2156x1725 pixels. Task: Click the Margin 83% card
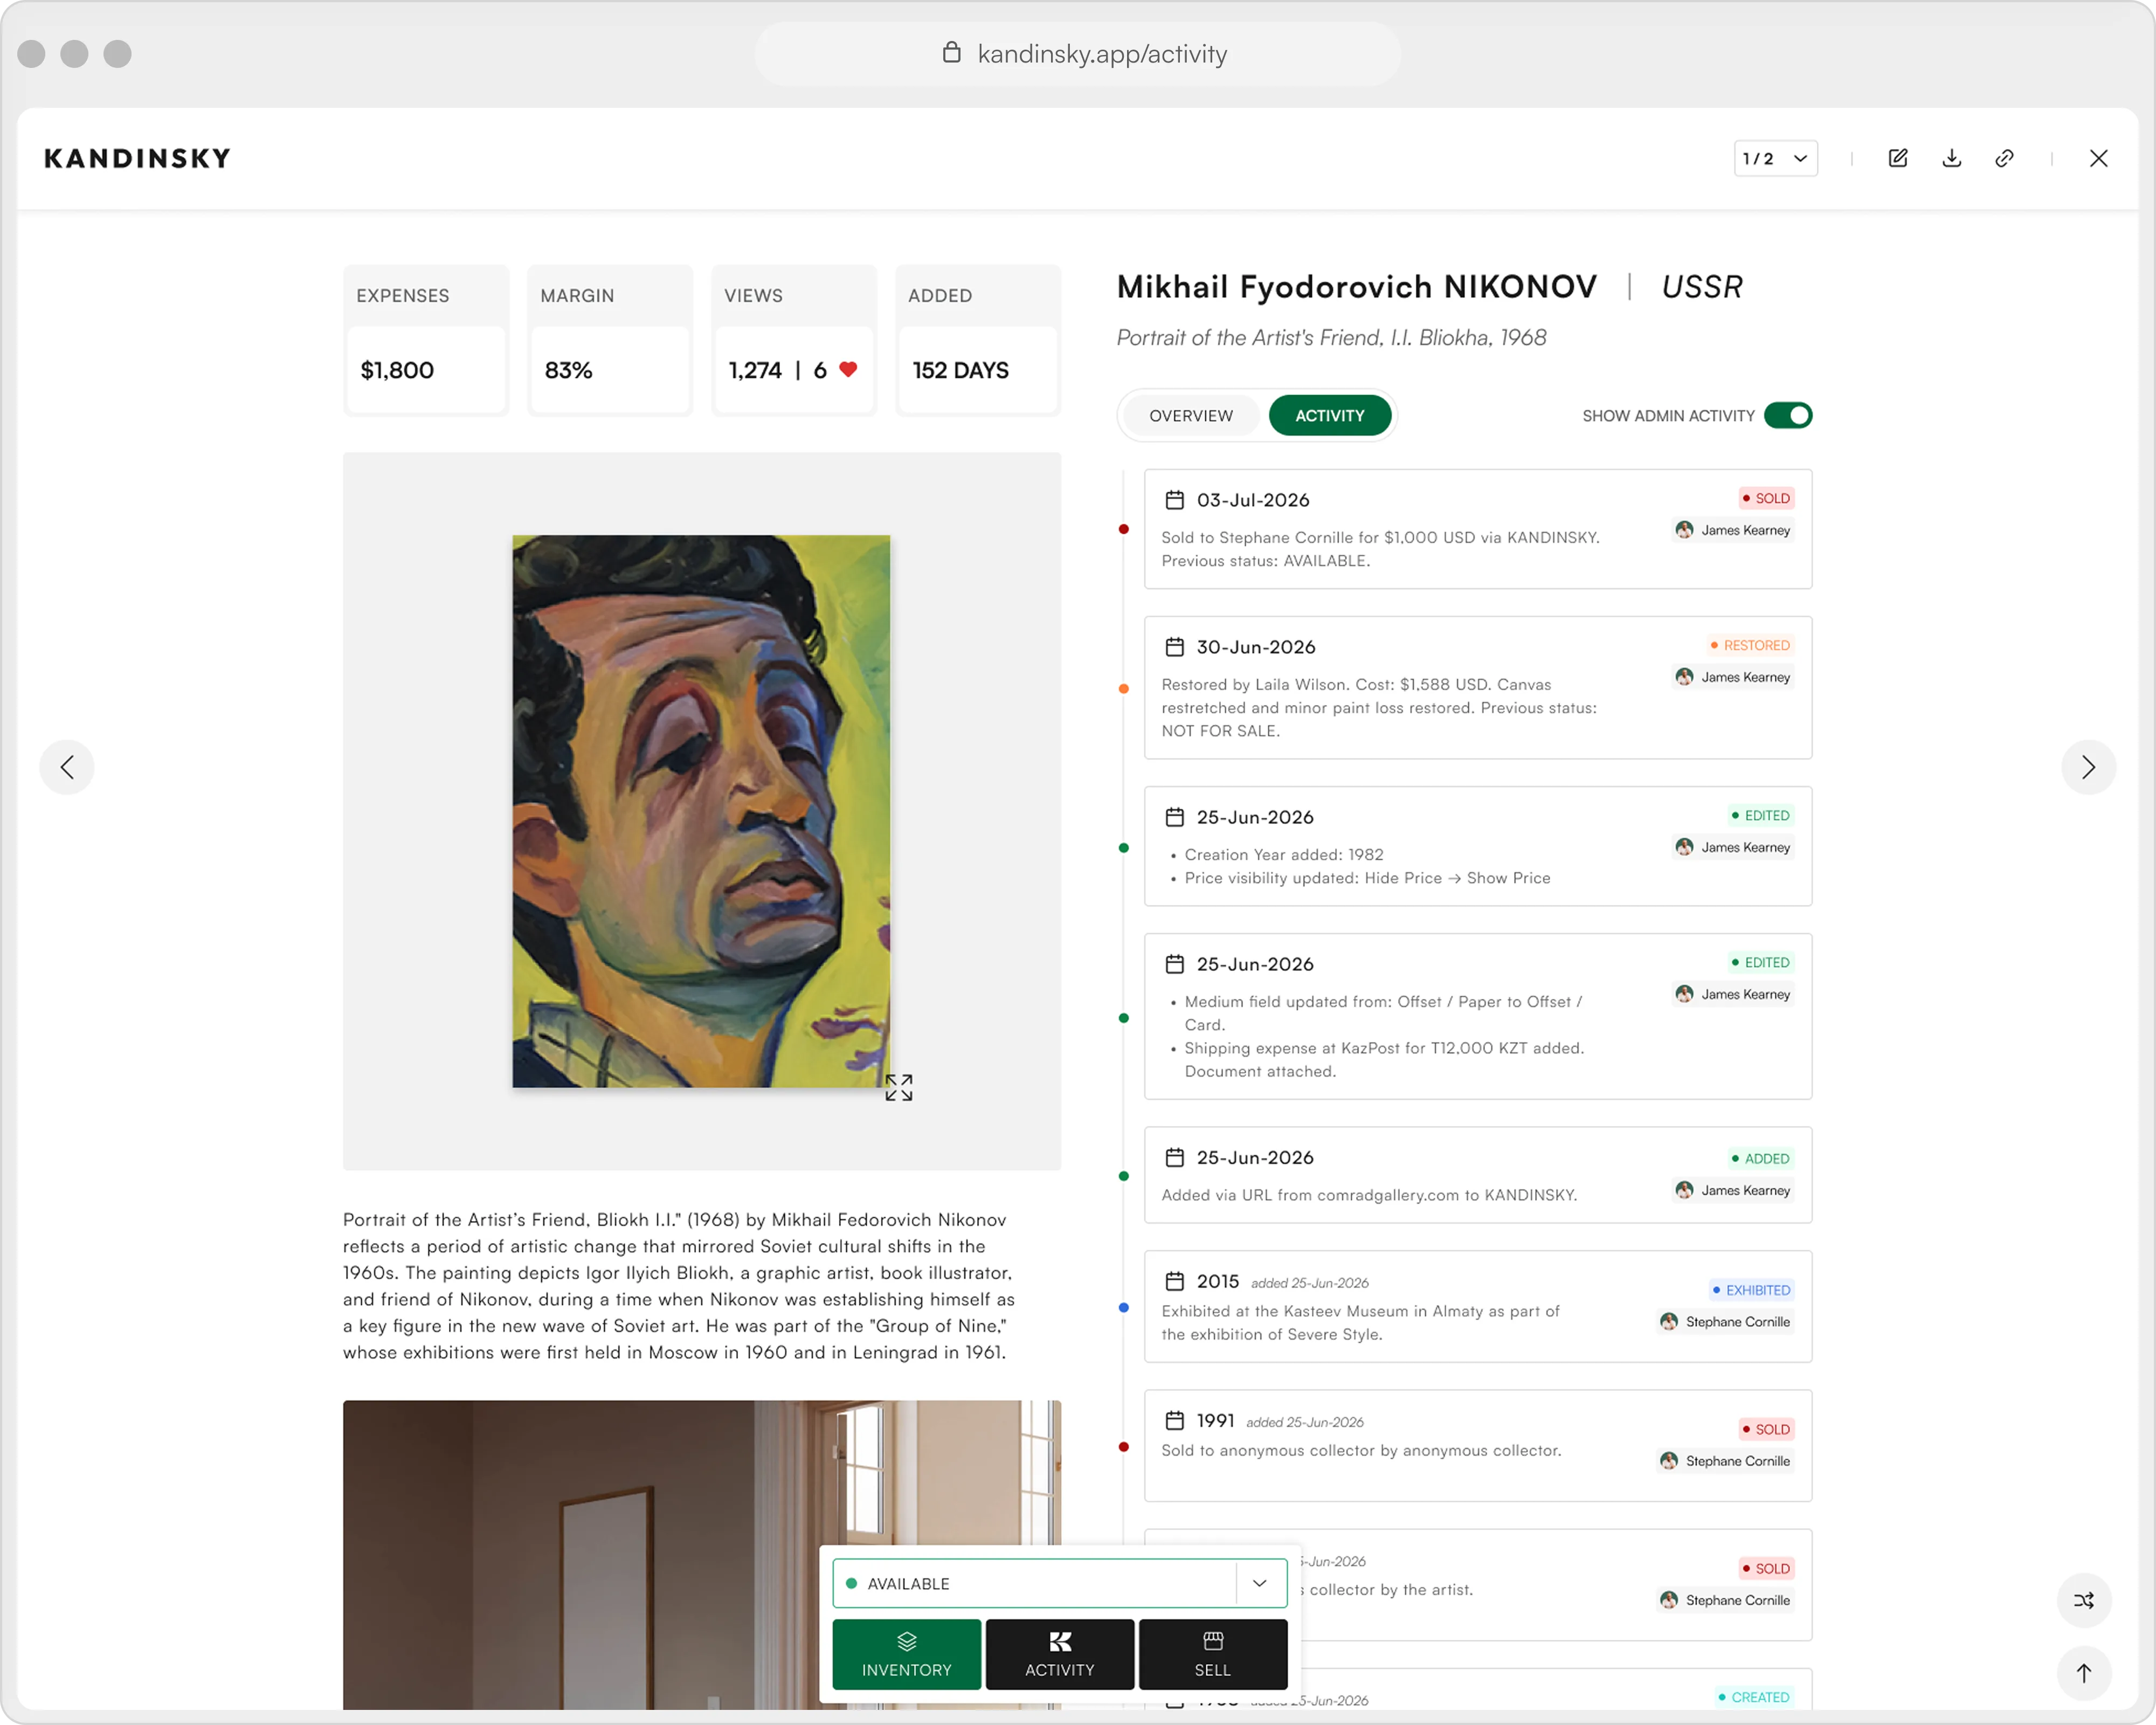[x=610, y=340]
